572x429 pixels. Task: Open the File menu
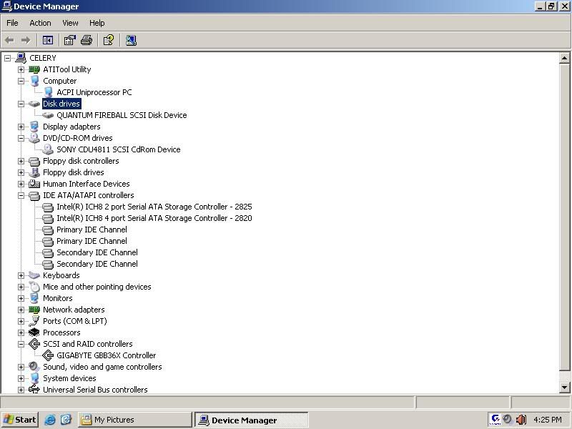(12, 23)
